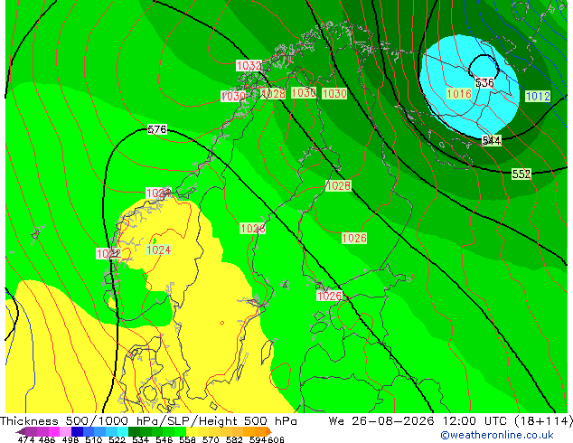Click the legend value 474
573x443 pixels.
(26, 439)
